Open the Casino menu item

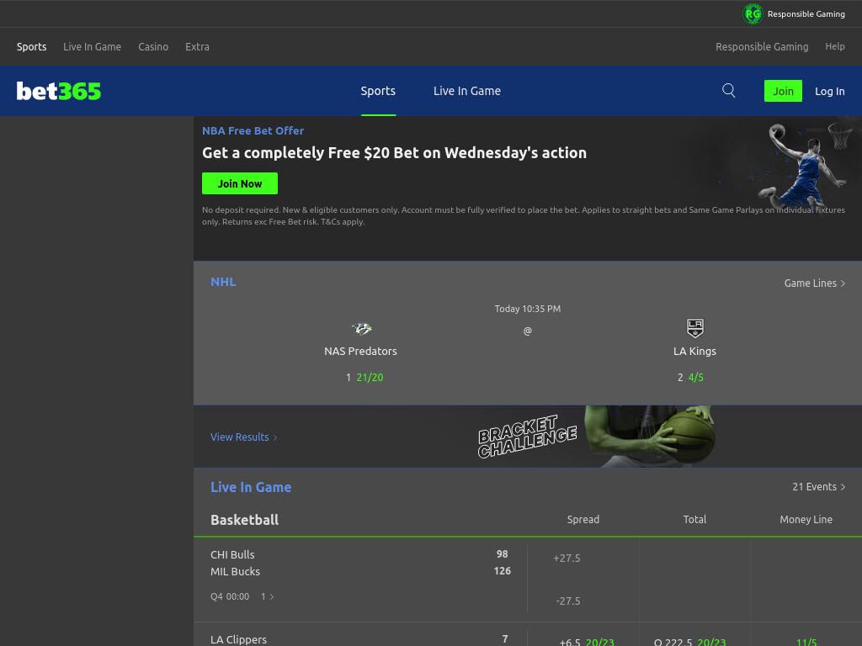click(153, 47)
